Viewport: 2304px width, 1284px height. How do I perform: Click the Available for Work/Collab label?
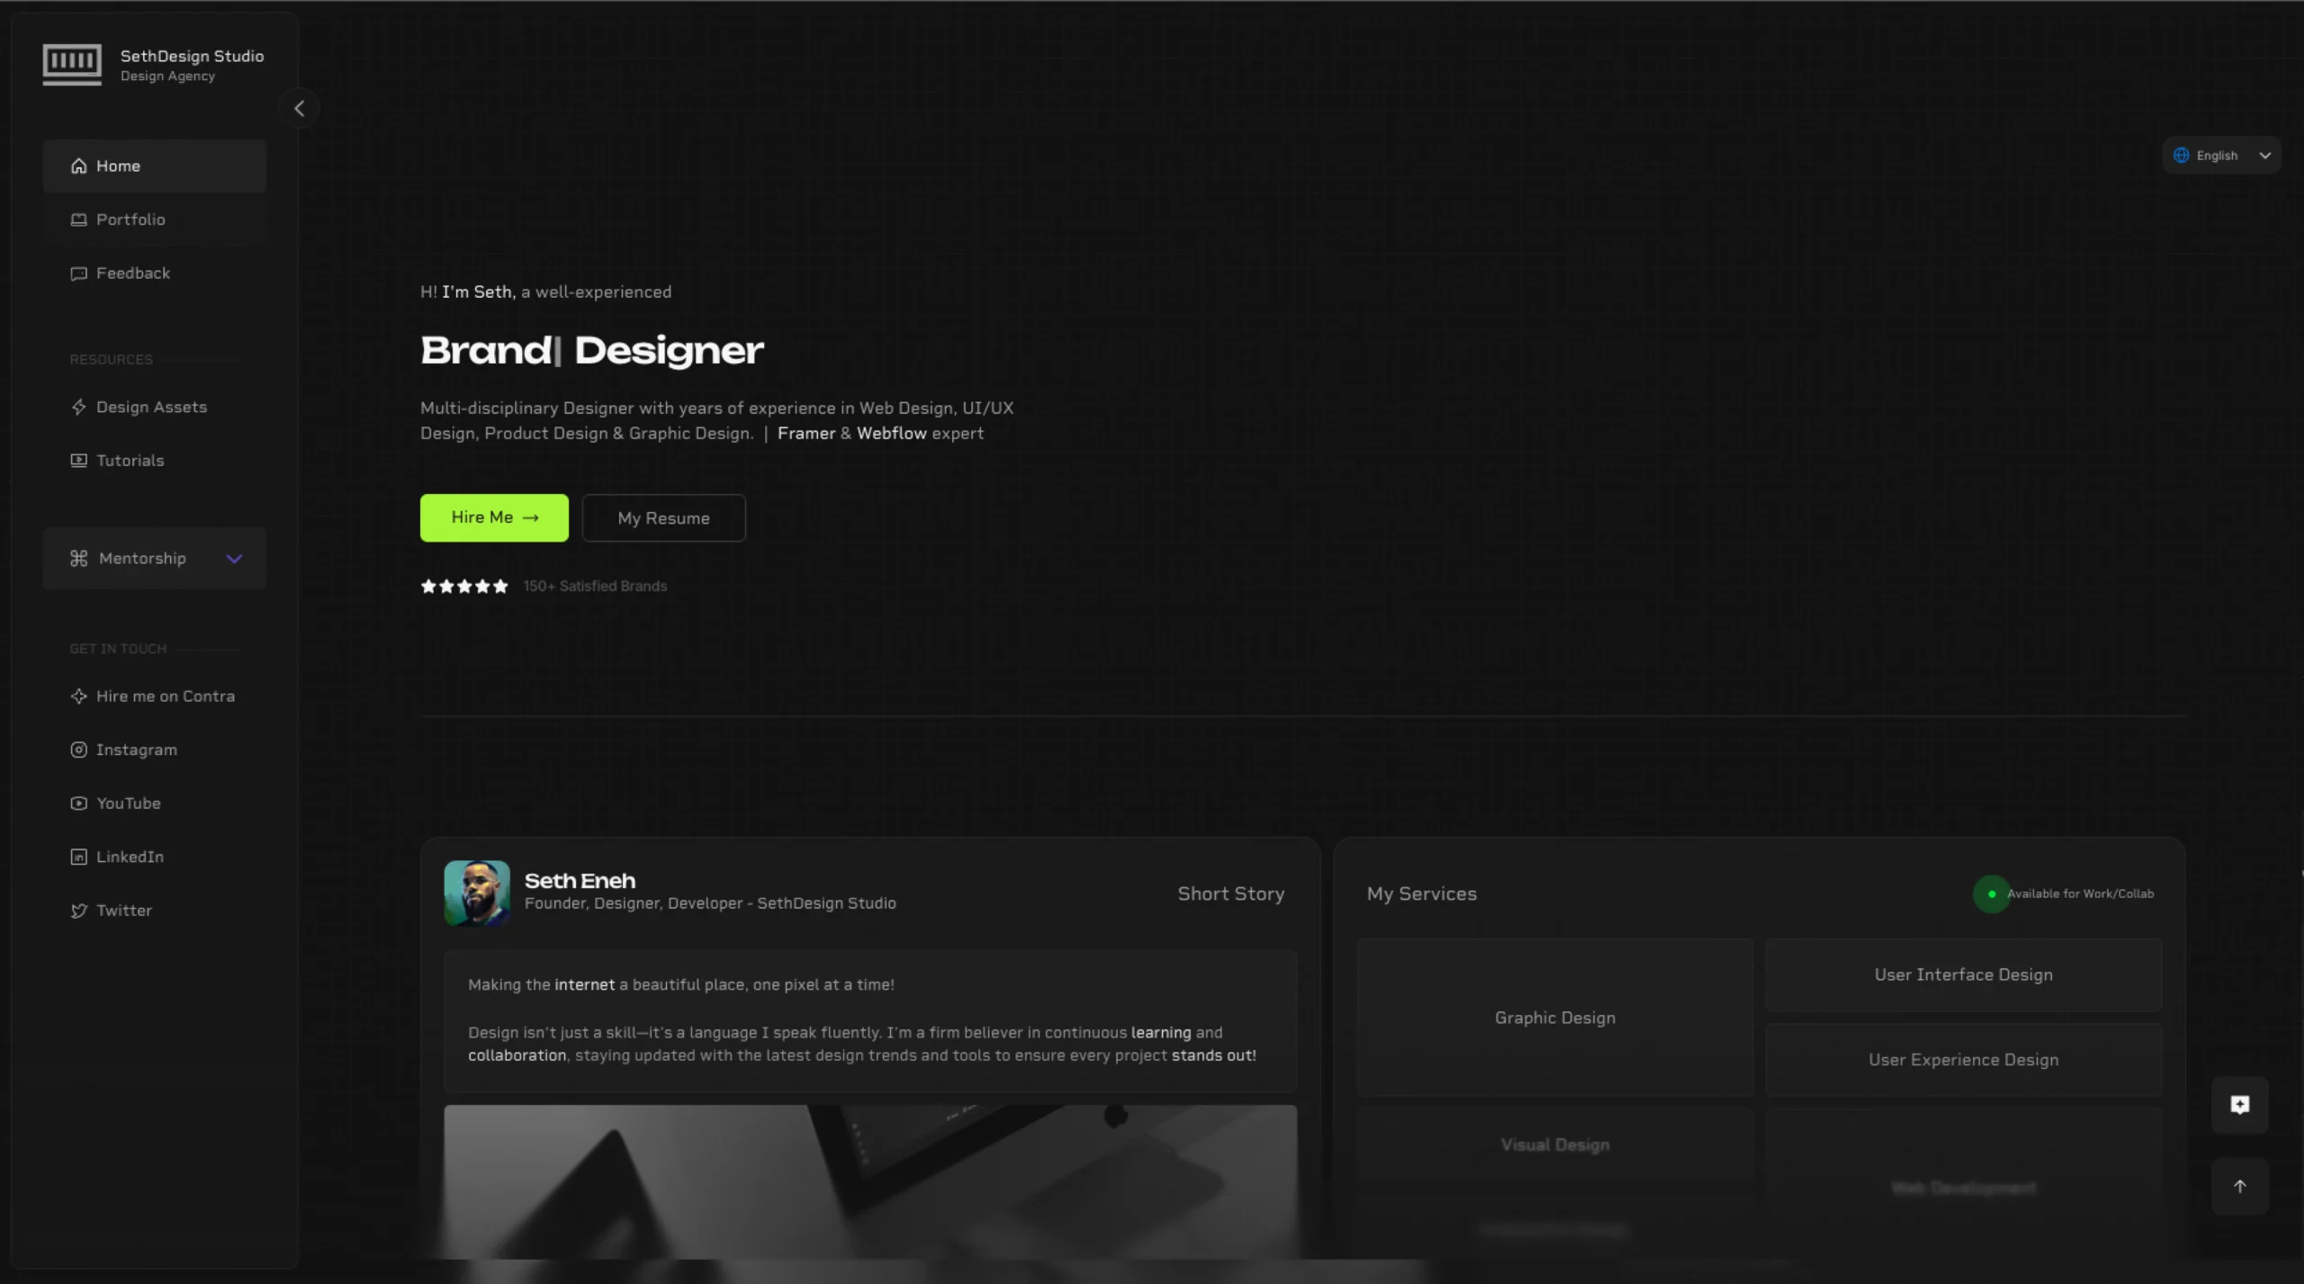(2081, 894)
